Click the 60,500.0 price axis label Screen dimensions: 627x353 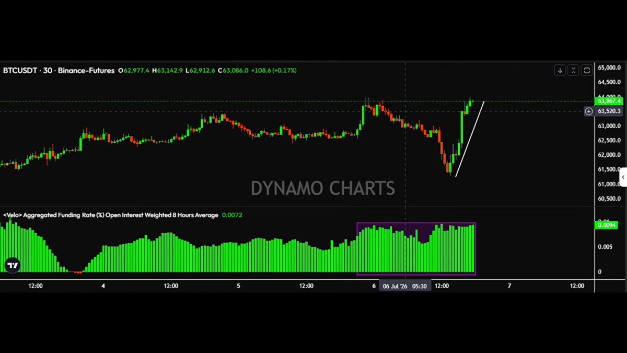(609, 199)
